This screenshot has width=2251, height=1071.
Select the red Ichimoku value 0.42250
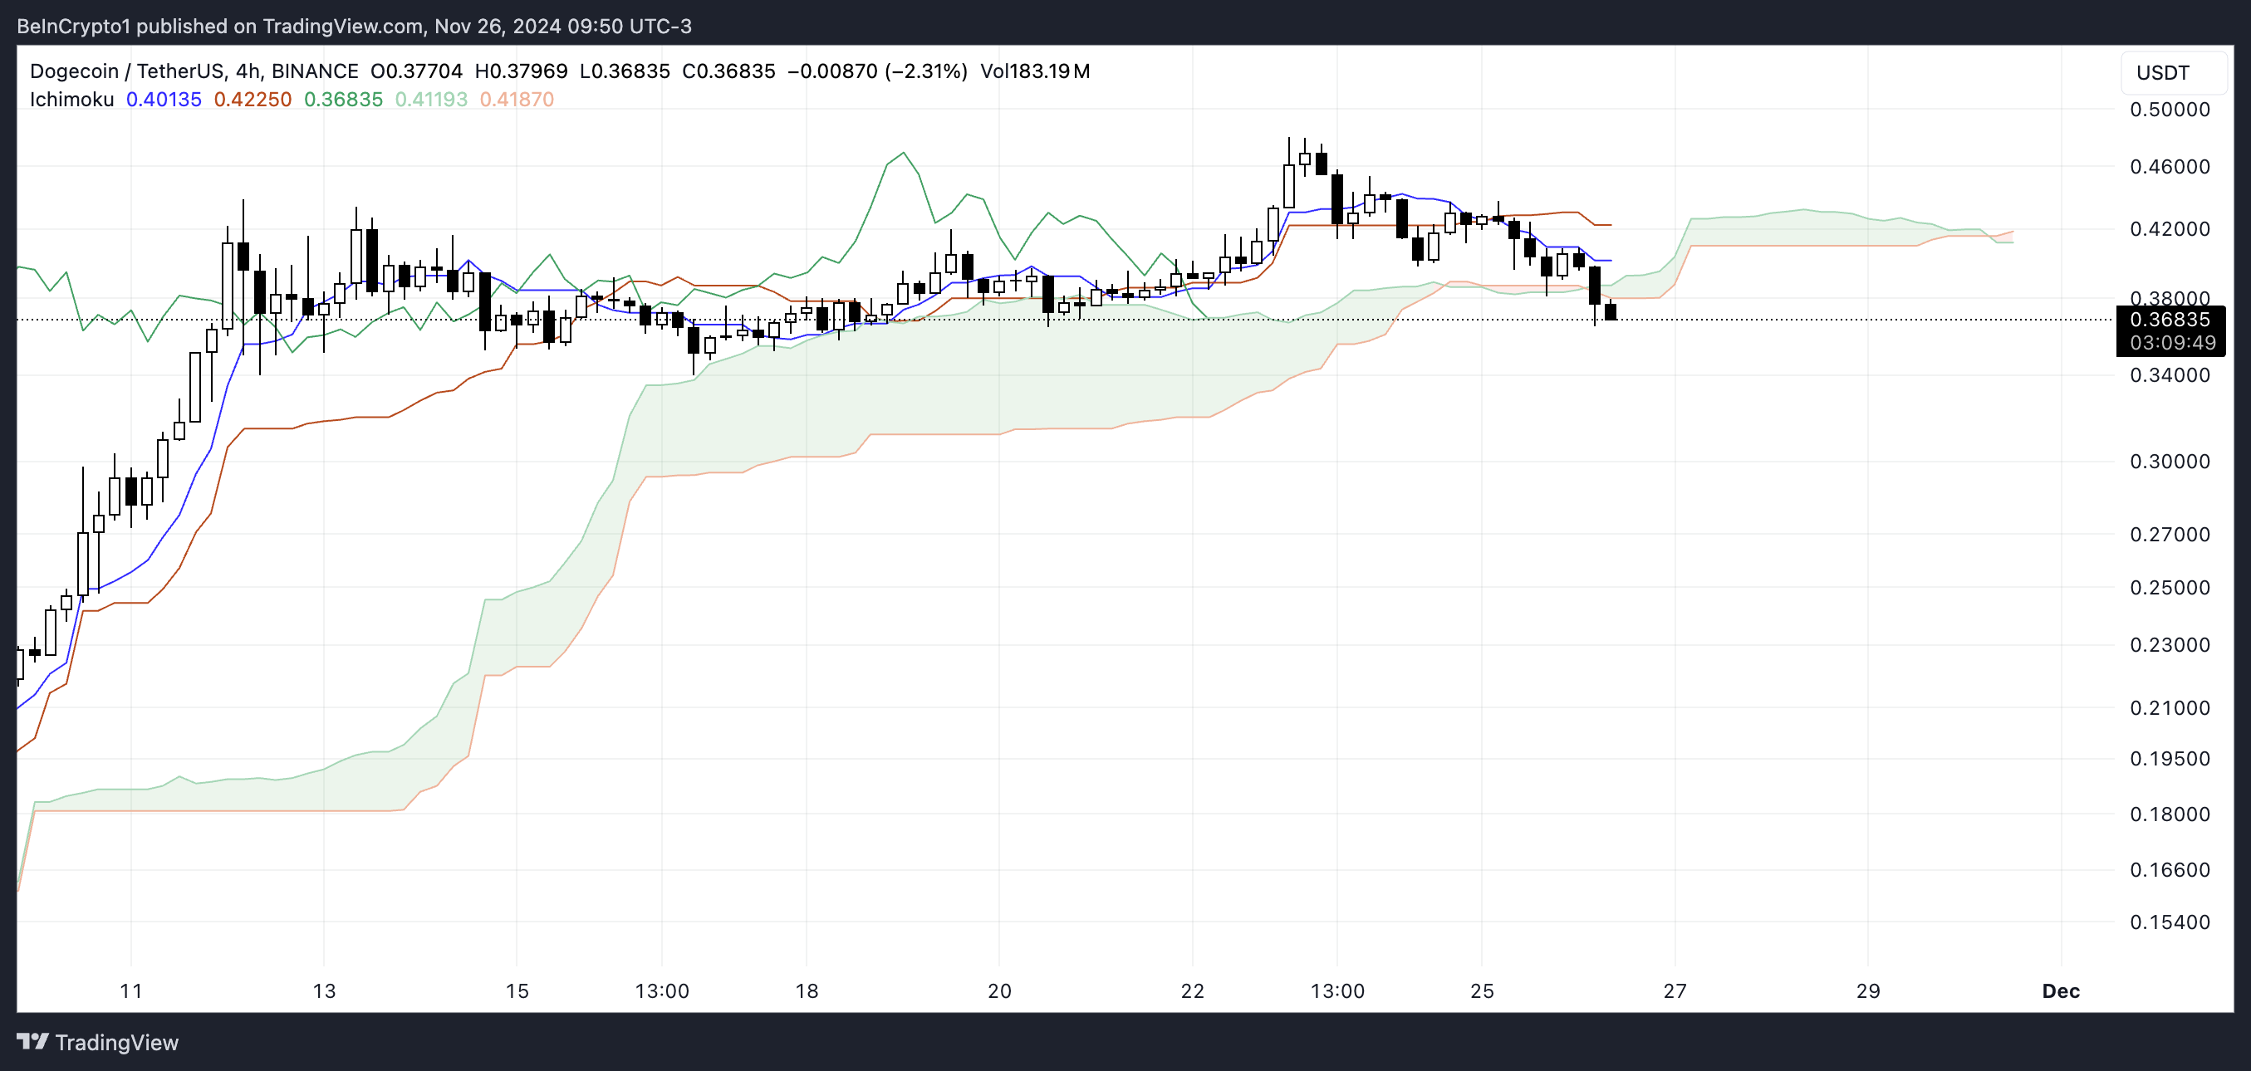pyautogui.click(x=253, y=100)
